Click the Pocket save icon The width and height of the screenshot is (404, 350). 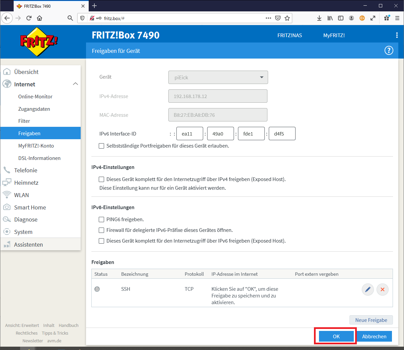click(x=278, y=18)
